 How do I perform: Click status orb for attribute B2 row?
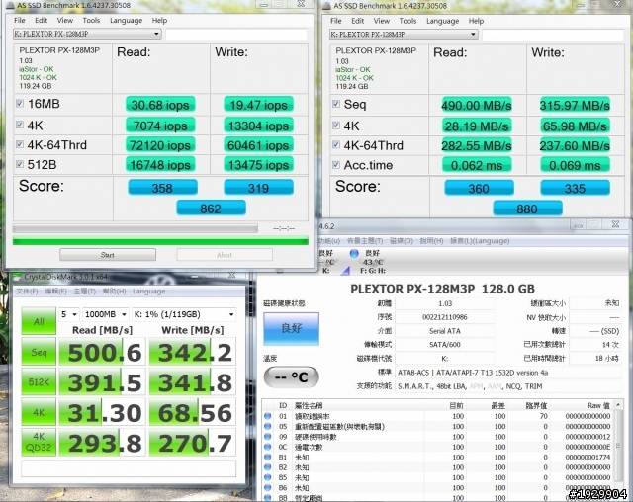267,467
